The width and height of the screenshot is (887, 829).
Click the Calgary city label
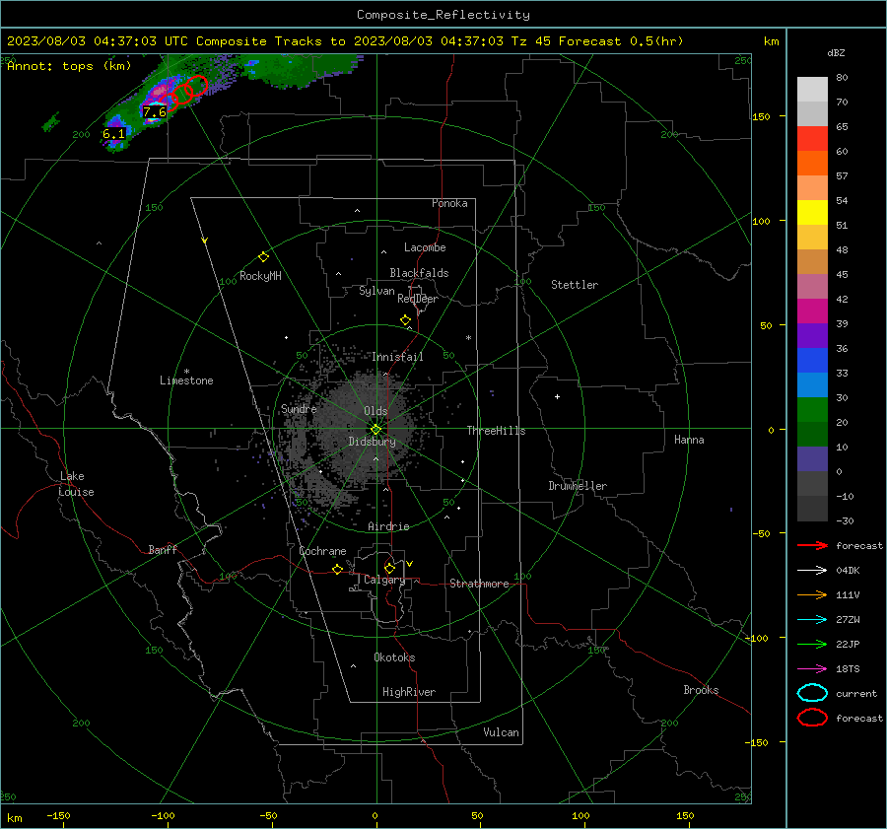(384, 580)
